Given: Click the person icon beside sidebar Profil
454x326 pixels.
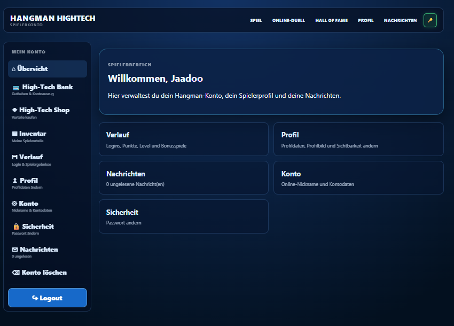Looking at the screenshot, I should pos(15,180).
